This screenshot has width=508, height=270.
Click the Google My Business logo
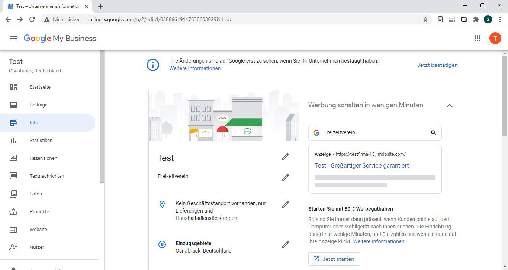point(60,38)
